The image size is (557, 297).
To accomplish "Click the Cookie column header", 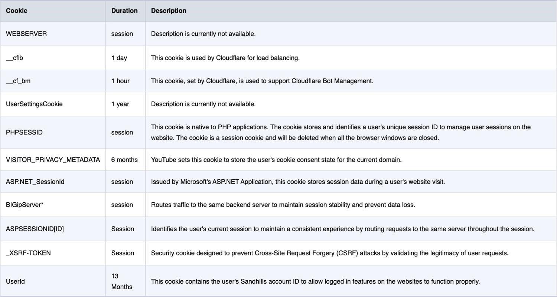I will tap(17, 11).
